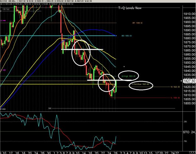Screen dimensions: 196x154
Task: Click date 17 on the time axis
Action: [157, 153]
